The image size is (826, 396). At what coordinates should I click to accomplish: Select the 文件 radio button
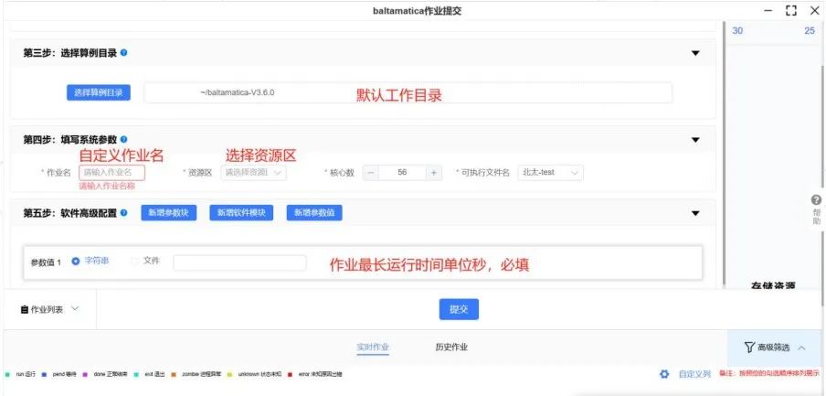tap(135, 262)
